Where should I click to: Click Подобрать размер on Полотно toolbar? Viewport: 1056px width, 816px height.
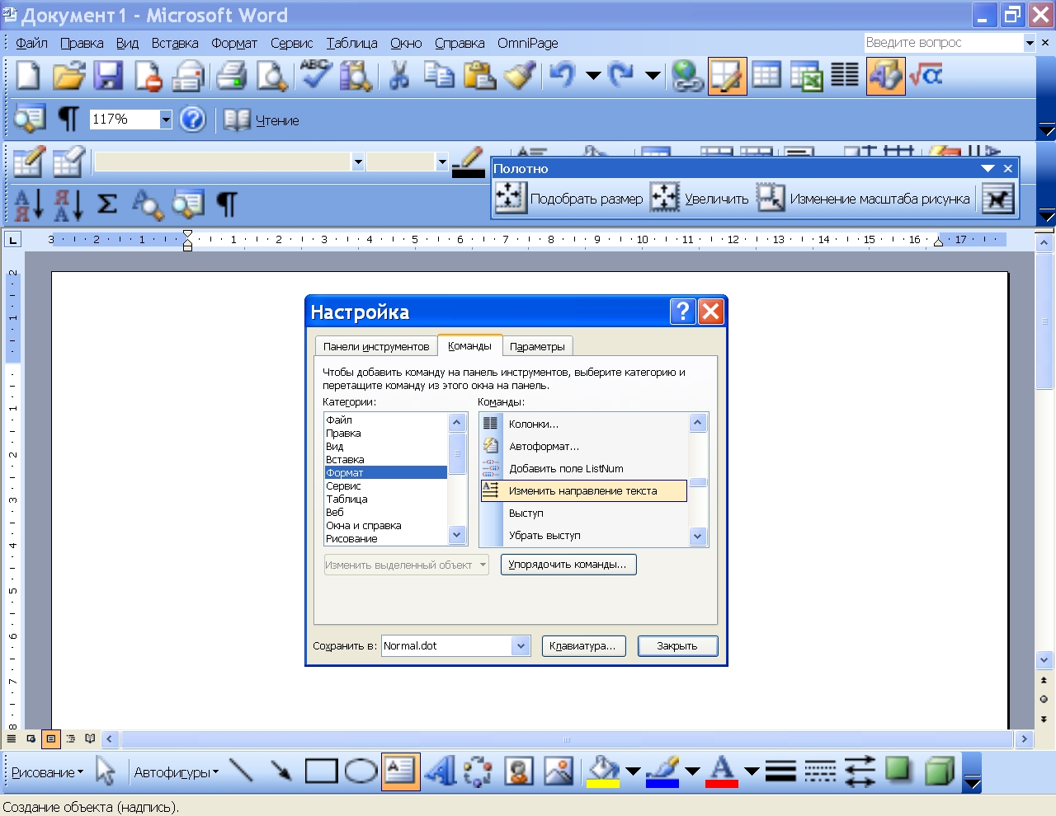[x=570, y=199]
